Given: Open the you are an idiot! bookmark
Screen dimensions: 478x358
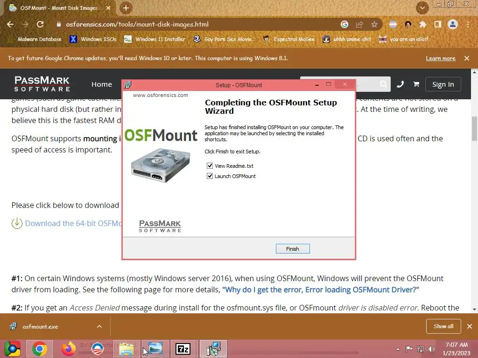Looking at the screenshot, I should [404, 39].
